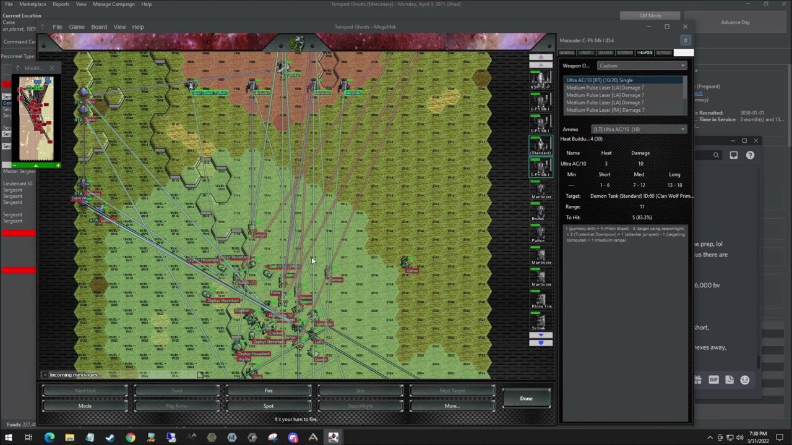Click top double up-arrow above unit list
792x445 pixels.
tap(541, 57)
